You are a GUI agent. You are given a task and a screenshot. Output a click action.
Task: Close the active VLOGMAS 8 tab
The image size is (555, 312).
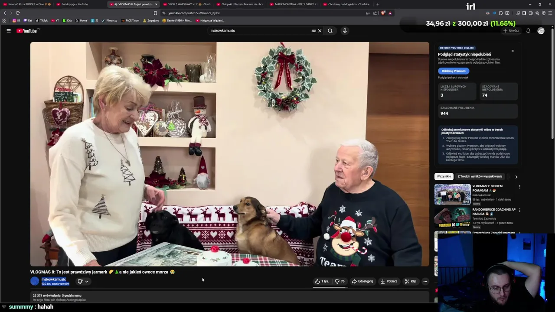click(x=156, y=4)
